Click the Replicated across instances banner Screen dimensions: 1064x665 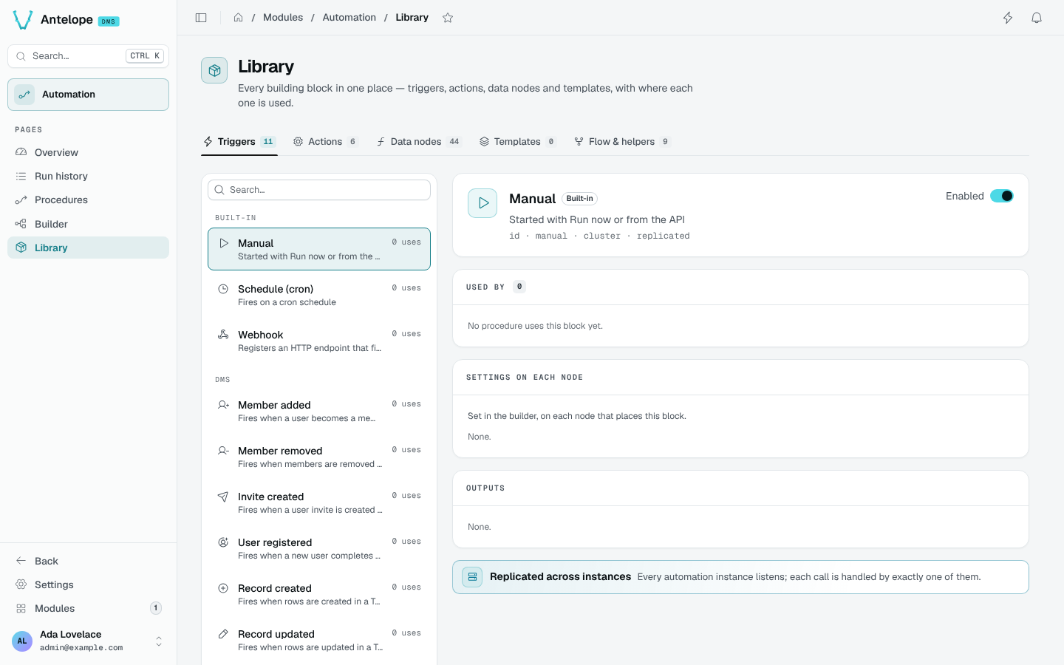[740, 577]
